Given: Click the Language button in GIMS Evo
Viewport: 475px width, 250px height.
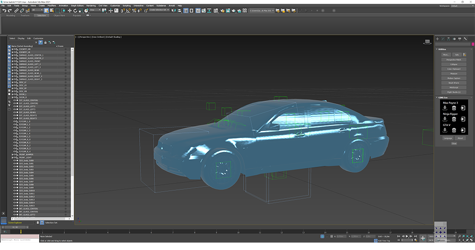Looking at the screenshot, I should [448, 138].
